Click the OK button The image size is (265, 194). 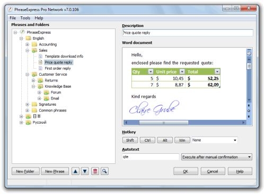click(x=185, y=171)
